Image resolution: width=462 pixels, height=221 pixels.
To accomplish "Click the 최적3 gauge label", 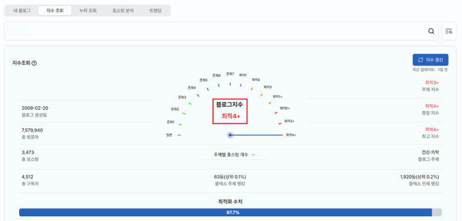I will coord(268,87).
